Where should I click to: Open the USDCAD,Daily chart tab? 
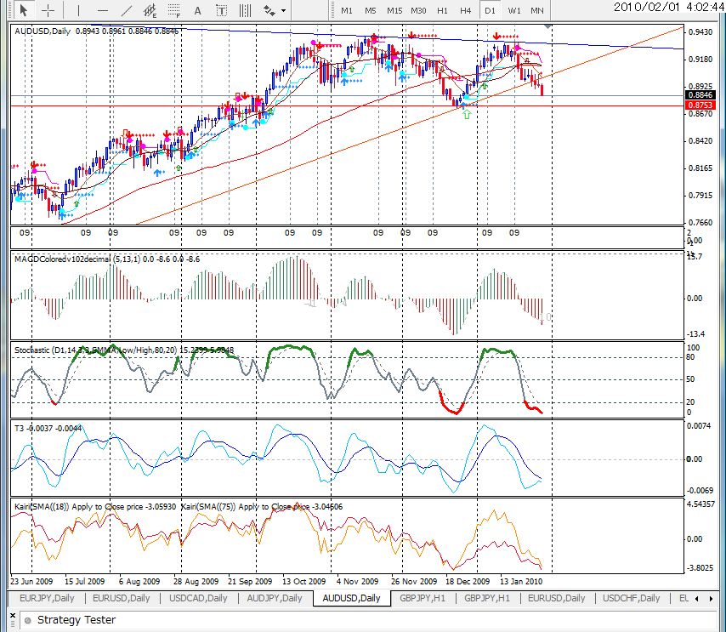coord(198,598)
